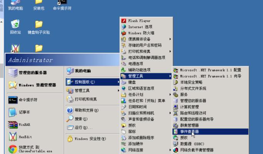Click the 网络负载平衡管理器 icon
263x154 pixels.
coord(176,150)
